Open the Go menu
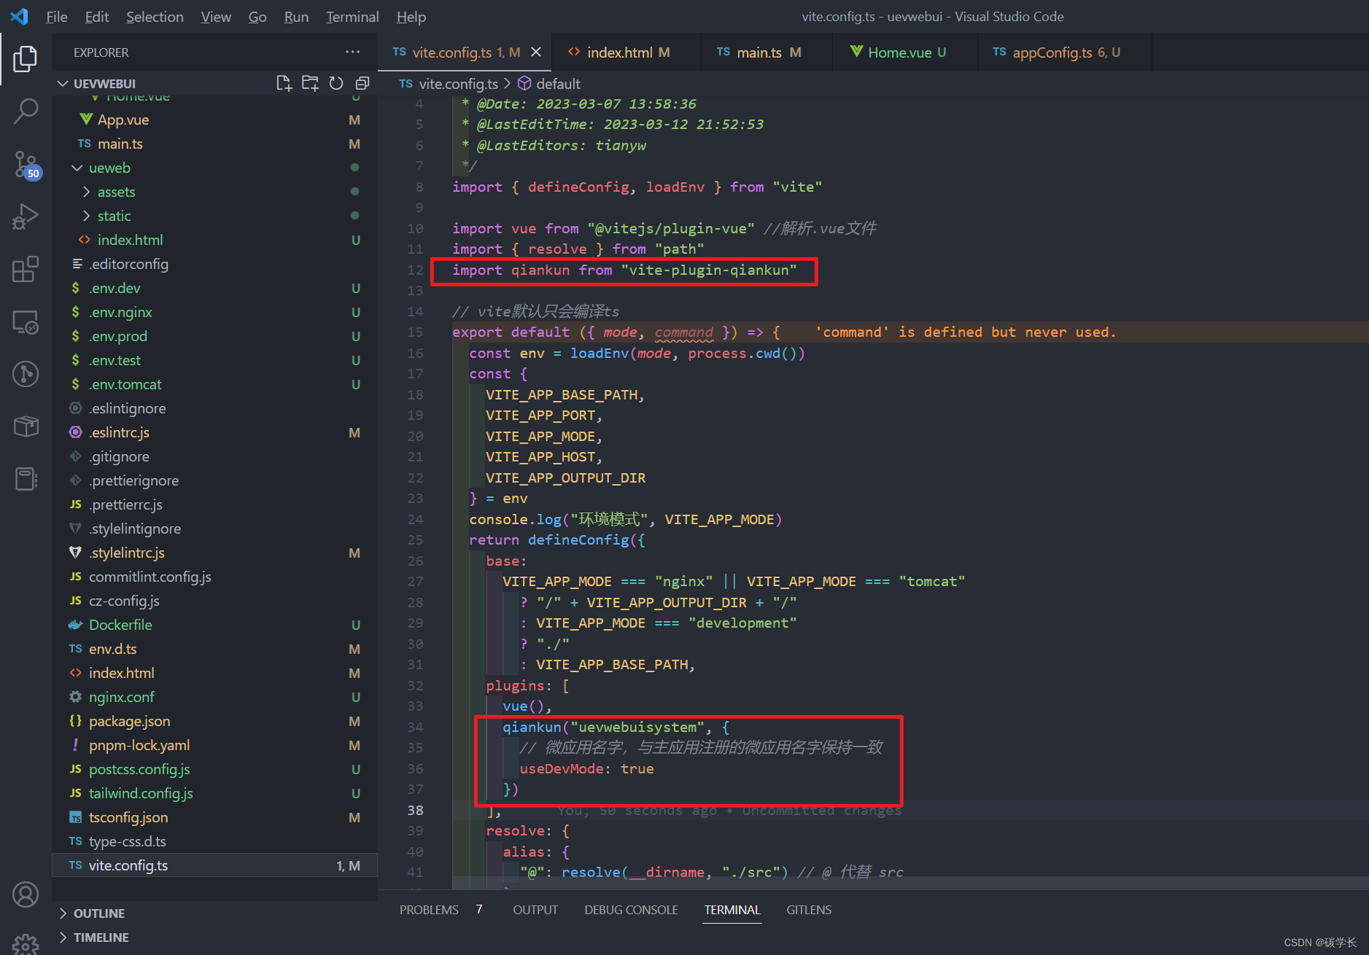The height and width of the screenshot is (955, 1369). click(x=257, y=17)
